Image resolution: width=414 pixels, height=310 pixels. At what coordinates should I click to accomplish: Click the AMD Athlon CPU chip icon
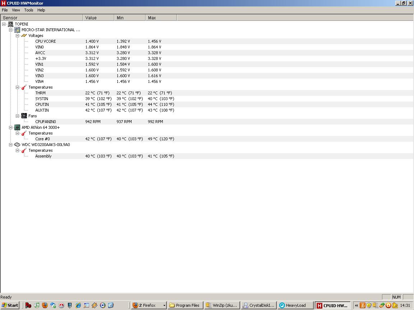(17, 127)
